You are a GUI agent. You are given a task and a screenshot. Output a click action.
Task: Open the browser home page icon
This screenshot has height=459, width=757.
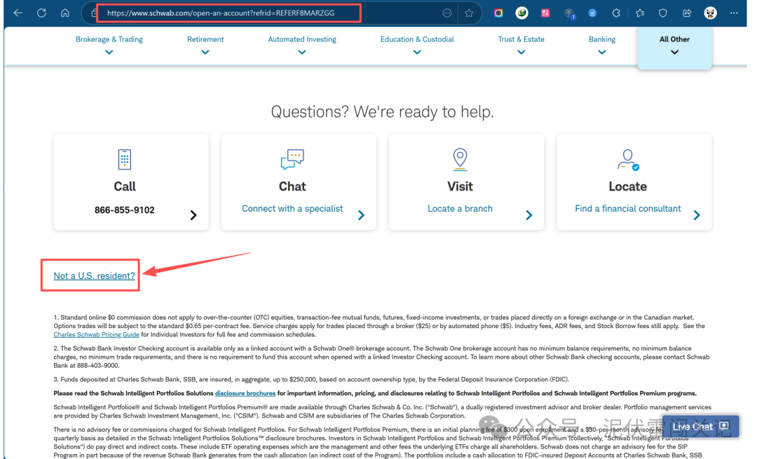click(64, 13)
